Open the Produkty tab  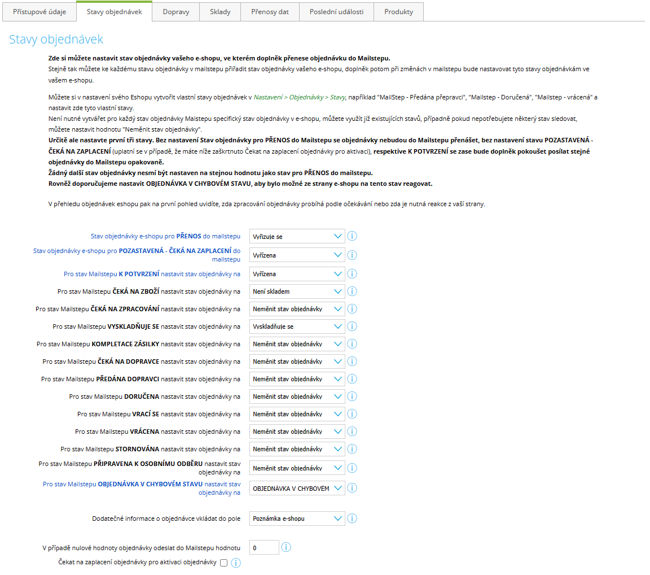[x=398, y=12]
